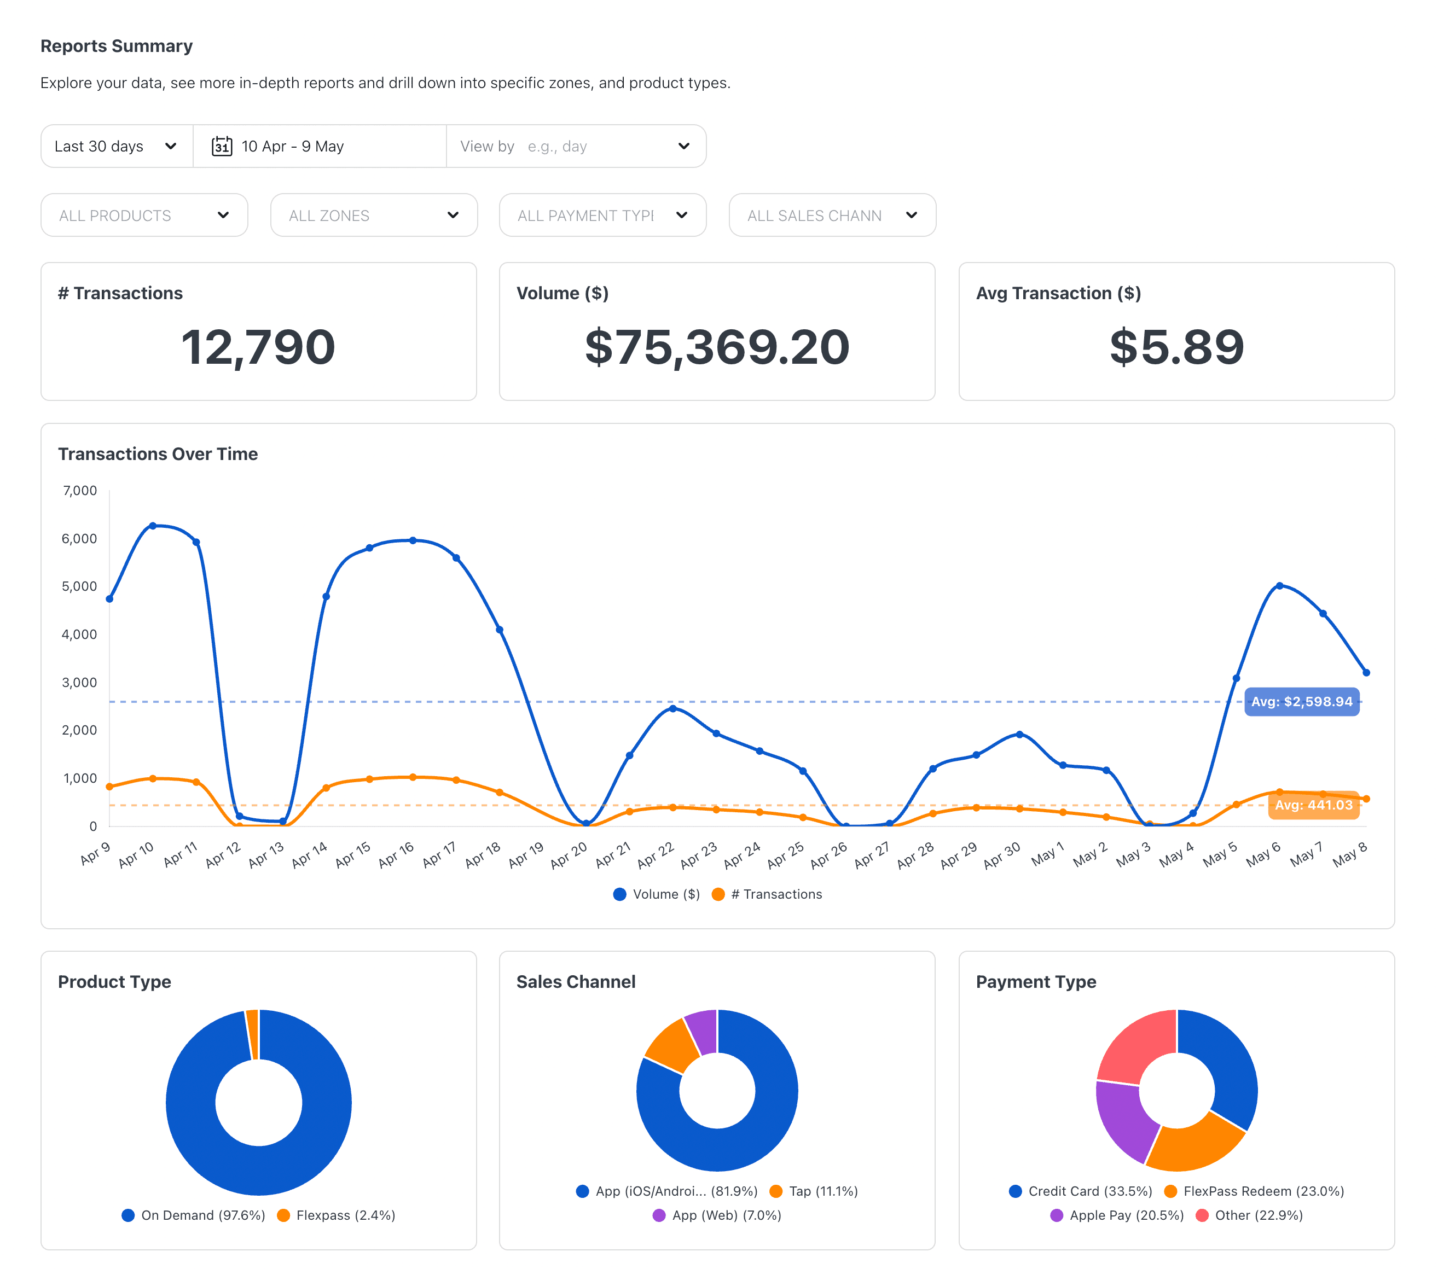Click Other (22.9%) red legend dot
Viewport: 1438px width, 1269px height.
tap(1202, 1215)
